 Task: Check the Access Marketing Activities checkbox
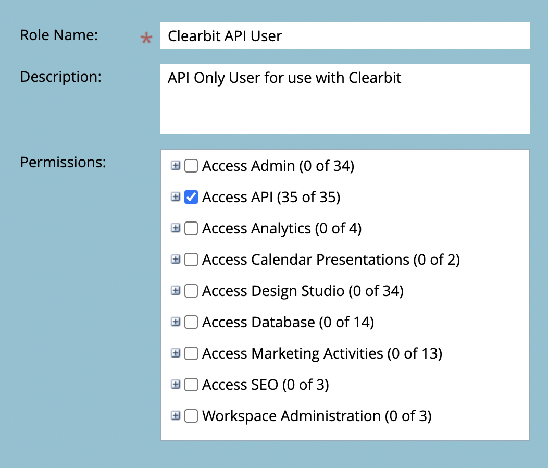[x=191, y=353]
